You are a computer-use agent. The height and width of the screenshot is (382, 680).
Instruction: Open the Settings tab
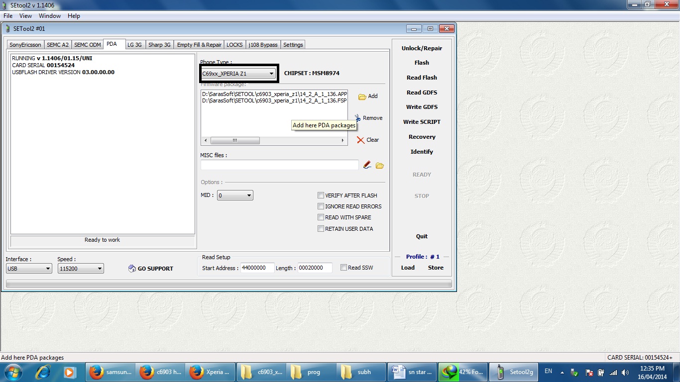(x=293, y=45)
